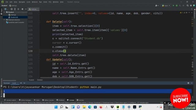This screenshot has width=196, height=110.
Task: Collapse the Student project root folder
Action: click(4, 12)
